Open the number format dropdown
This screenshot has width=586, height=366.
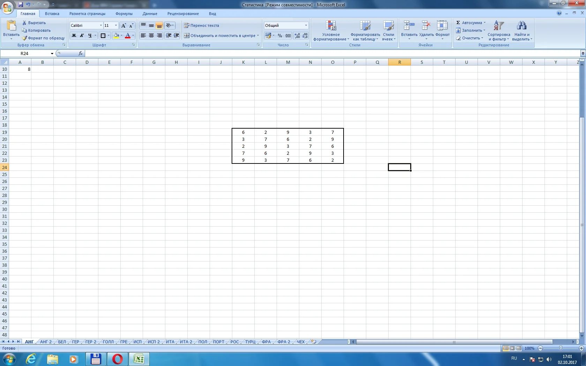click(x=306, y=25)
